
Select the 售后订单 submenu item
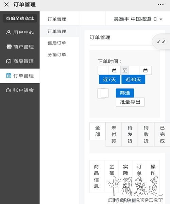pyautogui.click(x=57, y=43)
